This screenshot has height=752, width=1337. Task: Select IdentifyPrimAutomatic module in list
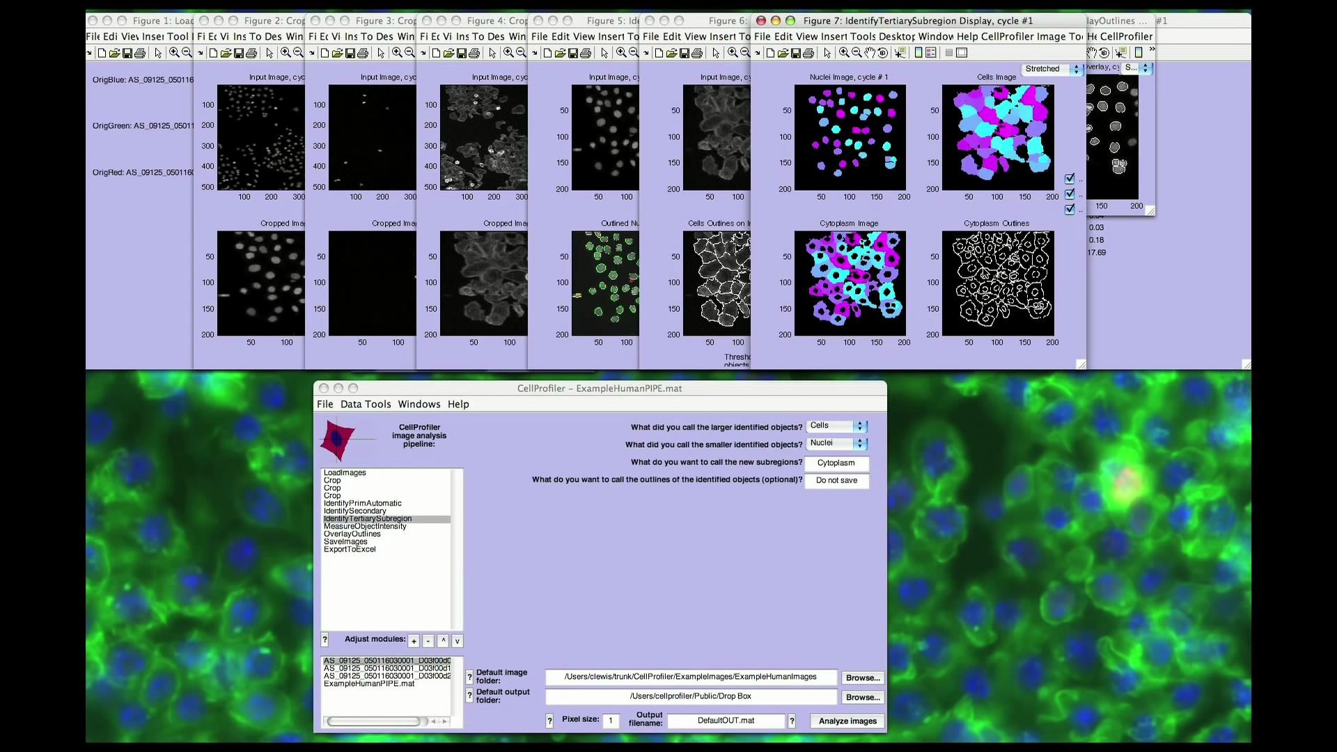363,503
